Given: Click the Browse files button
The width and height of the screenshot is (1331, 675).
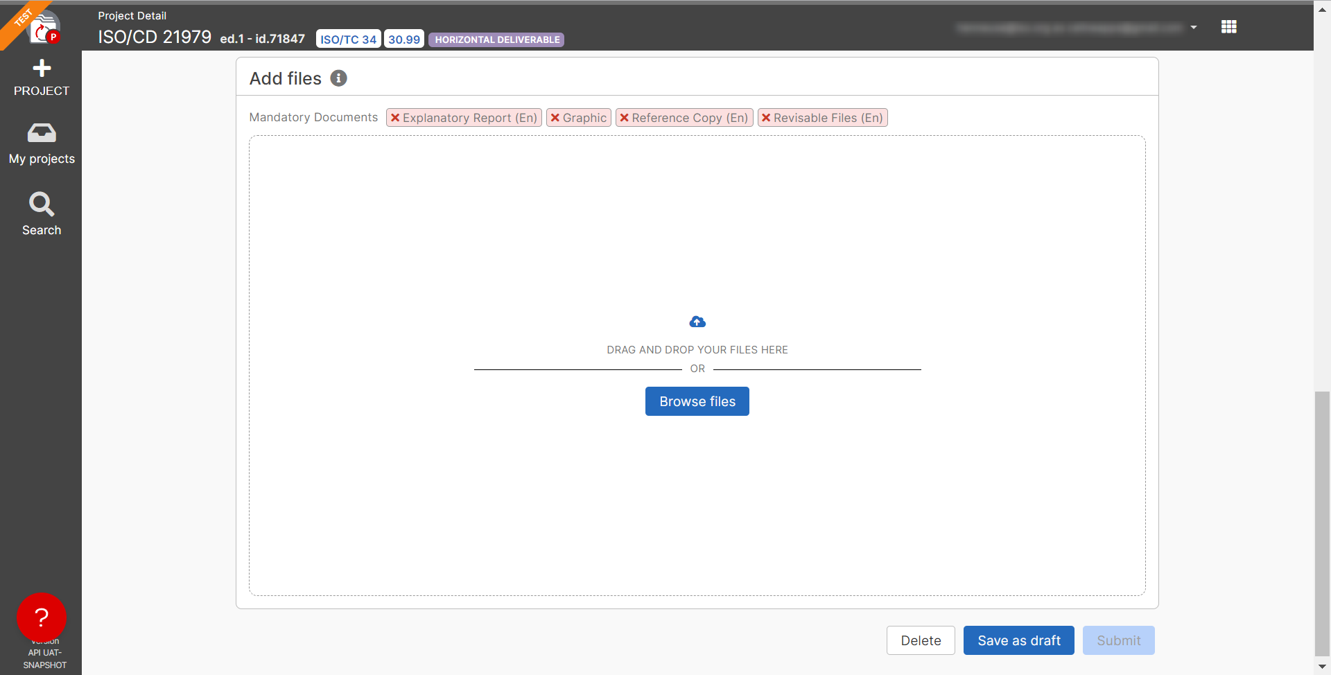Looking at the screenshot, I should click(x=697, y=401).
